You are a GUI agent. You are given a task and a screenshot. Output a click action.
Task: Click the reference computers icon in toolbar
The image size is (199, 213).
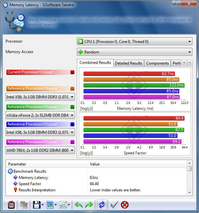coord(24,205)
